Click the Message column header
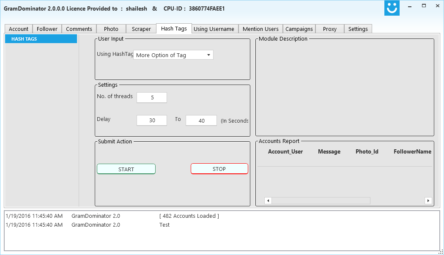 coord(329,151)
